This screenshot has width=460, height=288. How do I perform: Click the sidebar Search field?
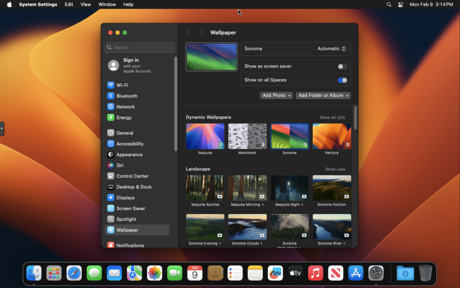click(x=140, y=47)
